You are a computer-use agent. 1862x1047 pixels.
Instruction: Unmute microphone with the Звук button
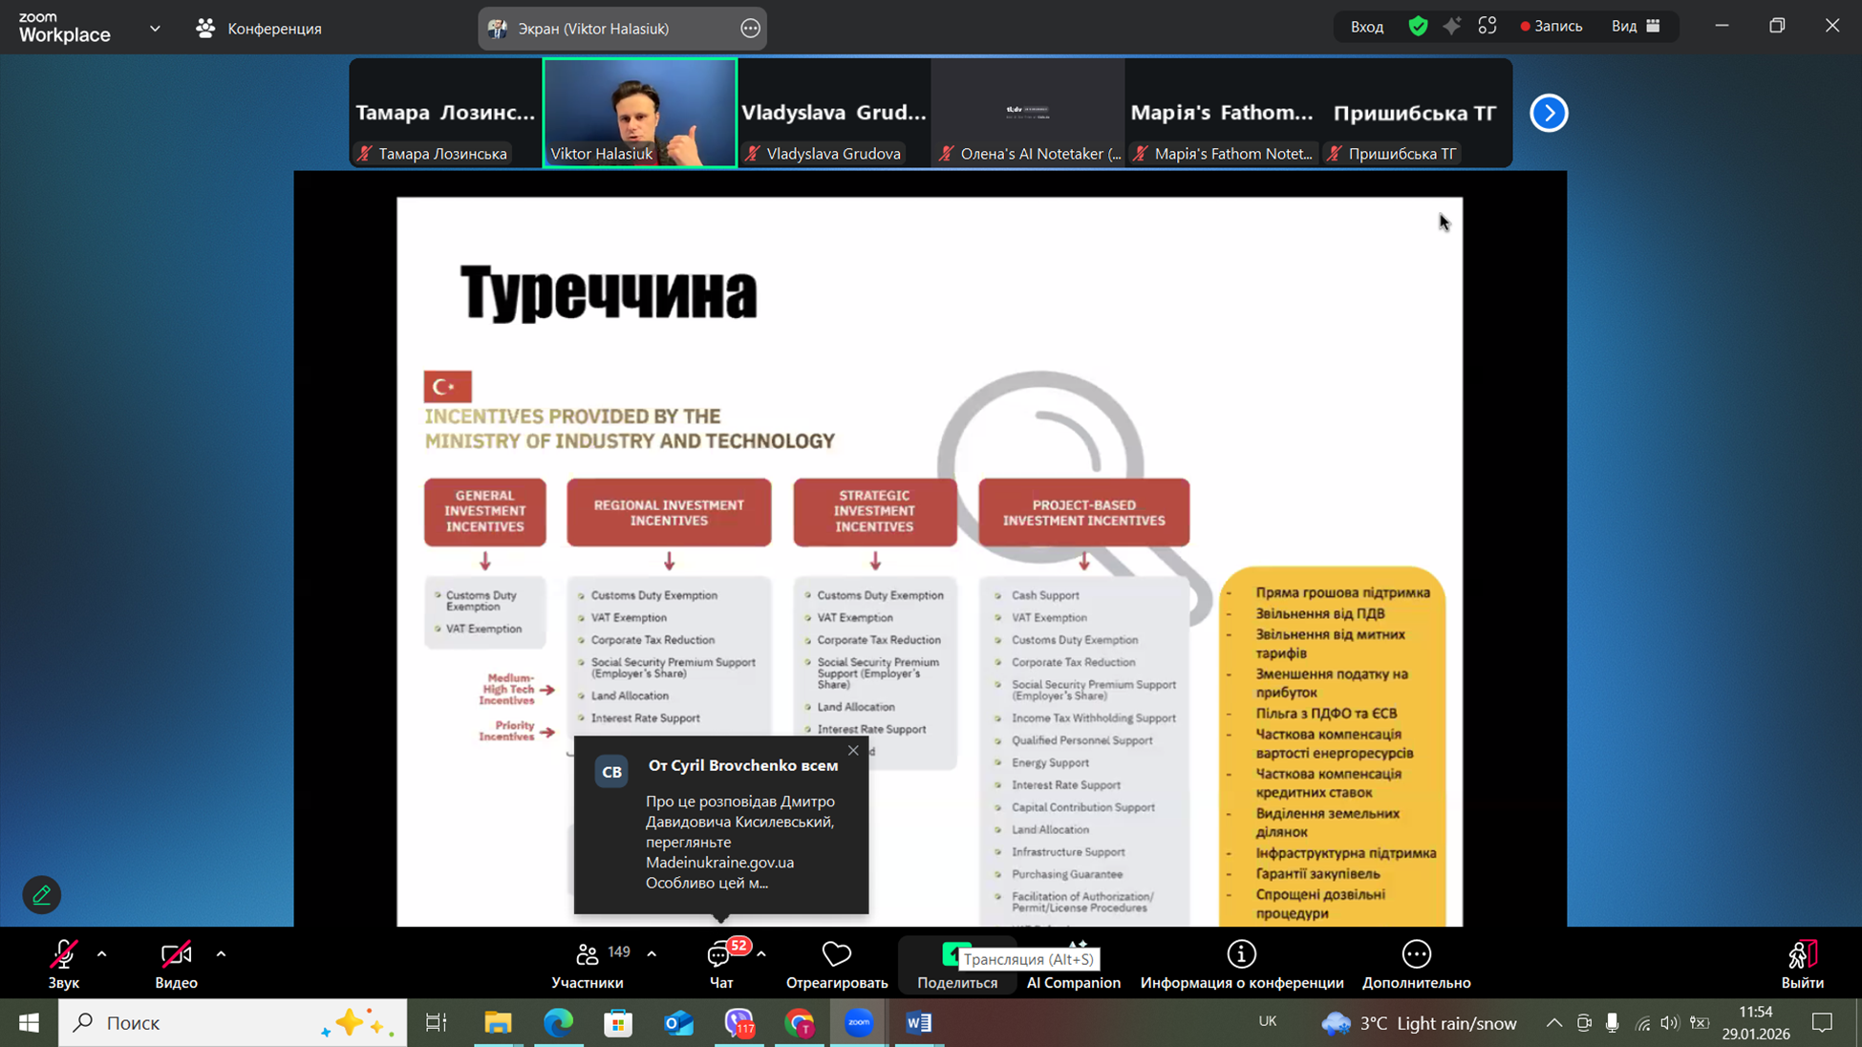(x=63, y=964)
